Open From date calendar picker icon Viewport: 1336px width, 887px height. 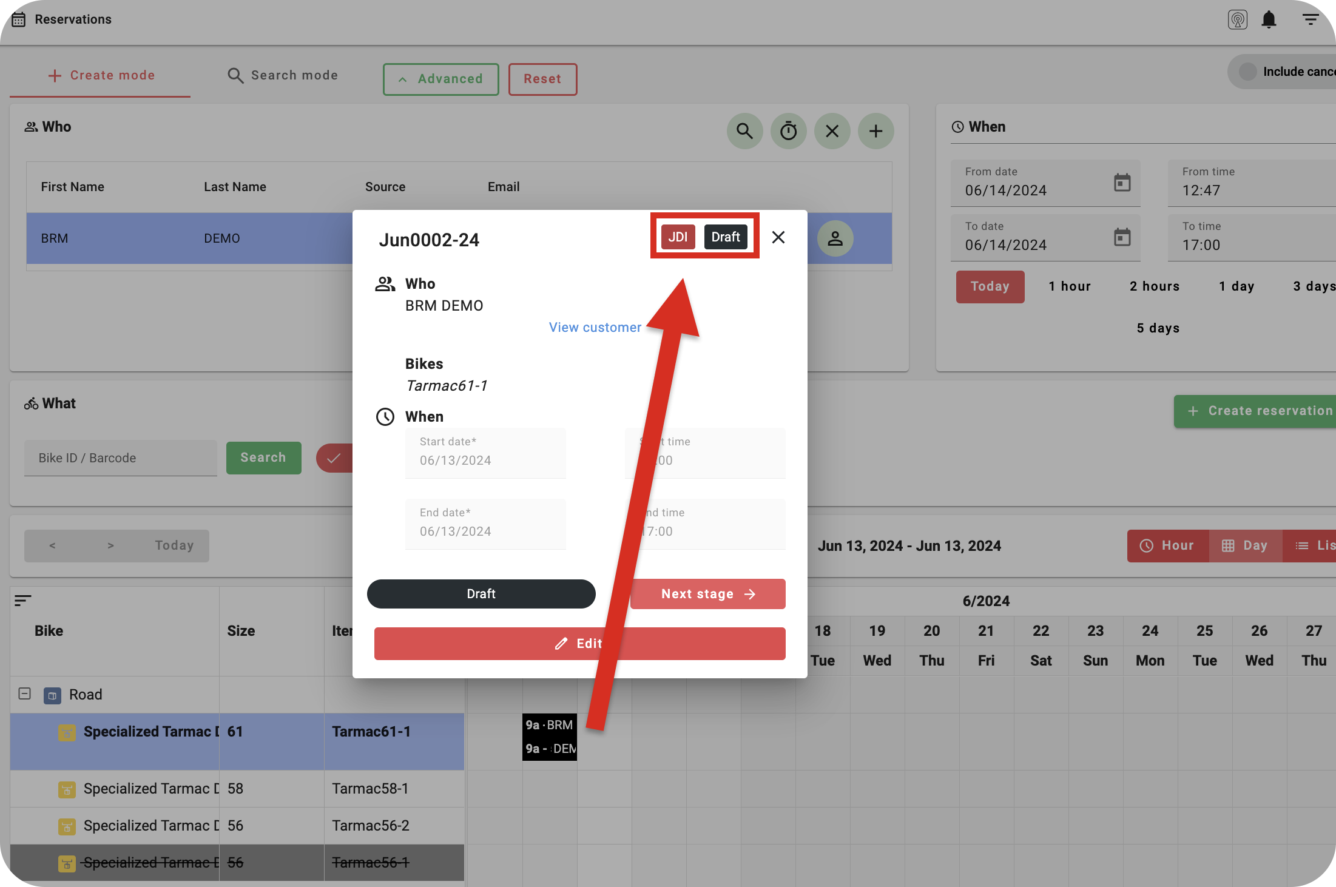pos(1122,183)
